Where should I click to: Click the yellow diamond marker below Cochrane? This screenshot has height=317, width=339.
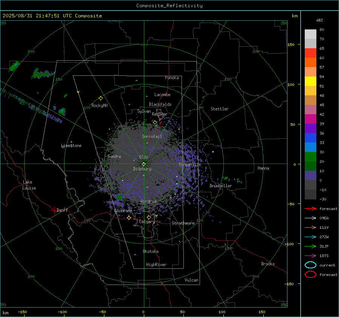pos(129,218)
